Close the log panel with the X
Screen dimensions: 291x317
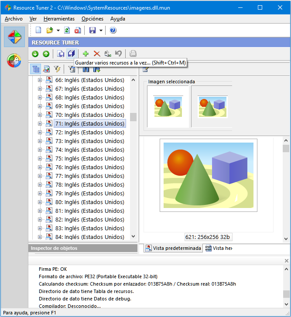click(x=287, y=261)
